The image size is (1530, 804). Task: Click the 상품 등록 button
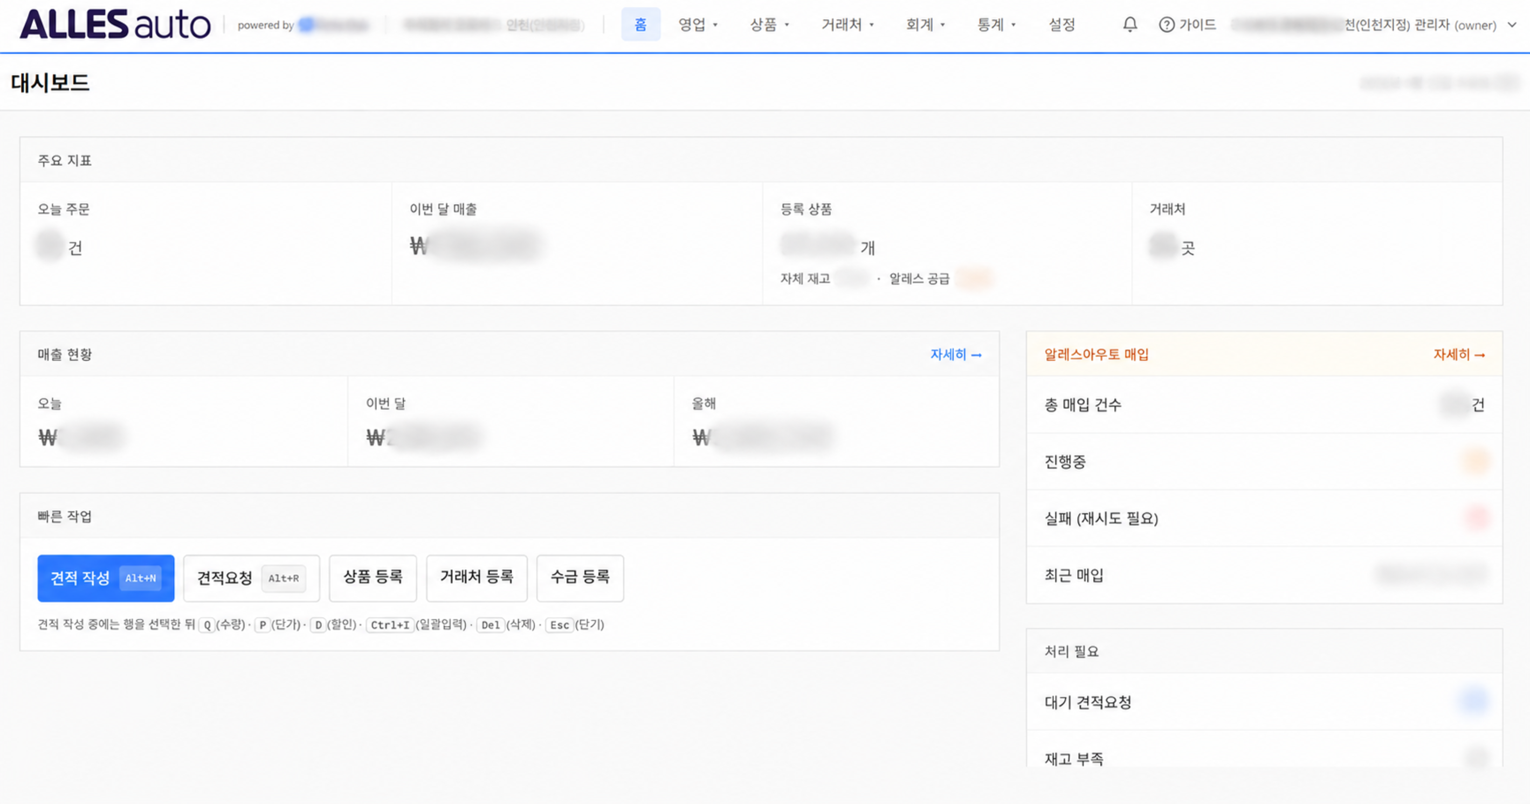[373, 578]
